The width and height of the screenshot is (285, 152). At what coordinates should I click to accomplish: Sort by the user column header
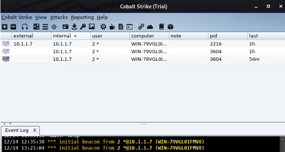tap(110, 36)
